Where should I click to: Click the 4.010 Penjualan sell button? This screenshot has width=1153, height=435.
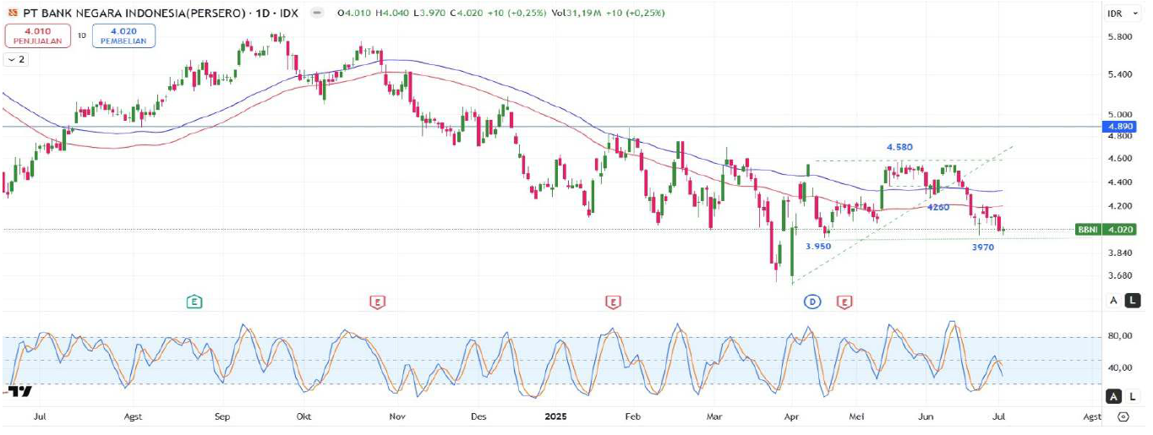(37, 35)
